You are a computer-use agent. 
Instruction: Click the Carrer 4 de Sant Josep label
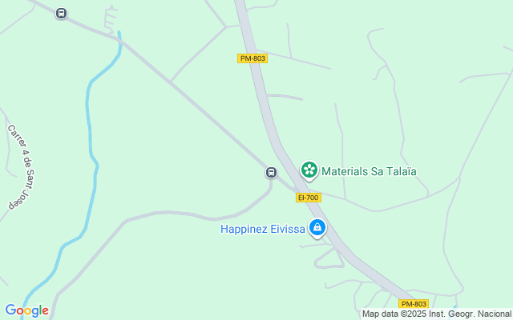coord(22,167)
